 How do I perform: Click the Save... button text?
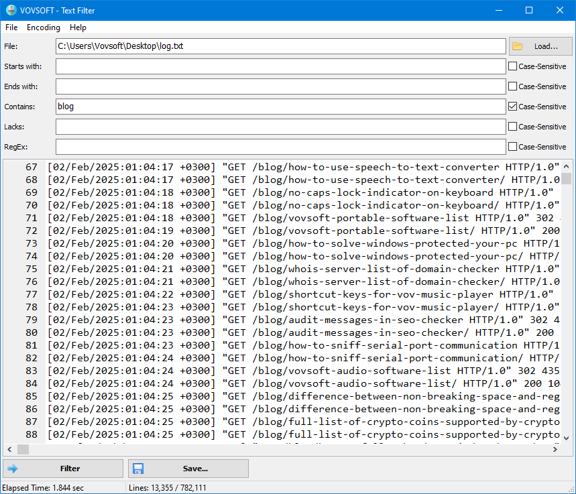click(195, 469)
